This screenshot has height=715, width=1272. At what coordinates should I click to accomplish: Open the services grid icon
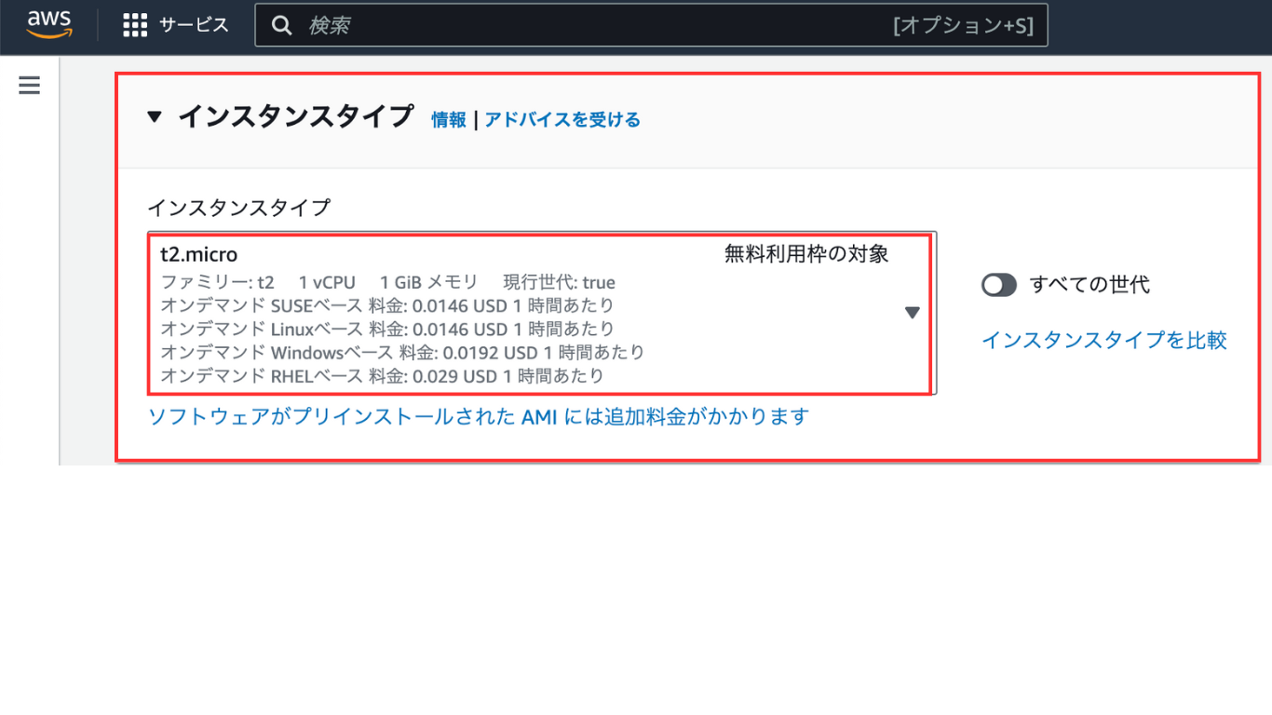pyautogui.click(x=135, y=25)
